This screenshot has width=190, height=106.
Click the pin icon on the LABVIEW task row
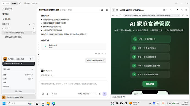pyautogui.click(x=34, y=33)
